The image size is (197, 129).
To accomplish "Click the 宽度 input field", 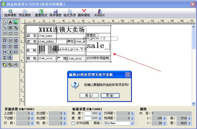I will (x=92, y=118).
